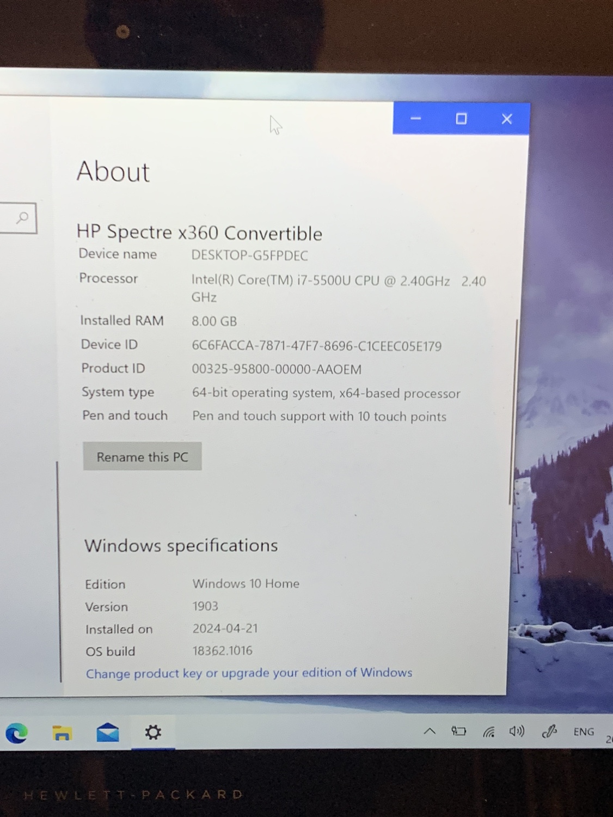This screenshot has height=817, width=613.
Task: Select the HP Spectre x360 Convertible heading
Action: click(199, 233)
